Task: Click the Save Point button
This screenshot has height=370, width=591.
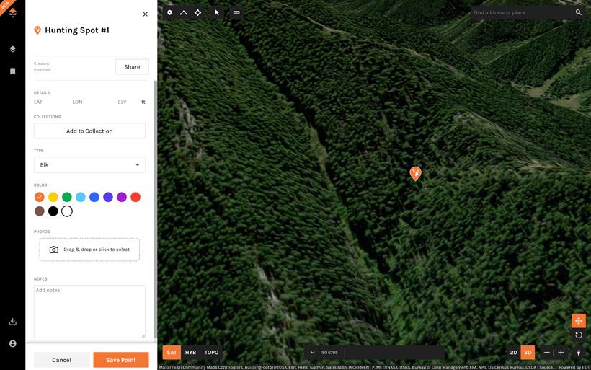Action: click(120, 360)
